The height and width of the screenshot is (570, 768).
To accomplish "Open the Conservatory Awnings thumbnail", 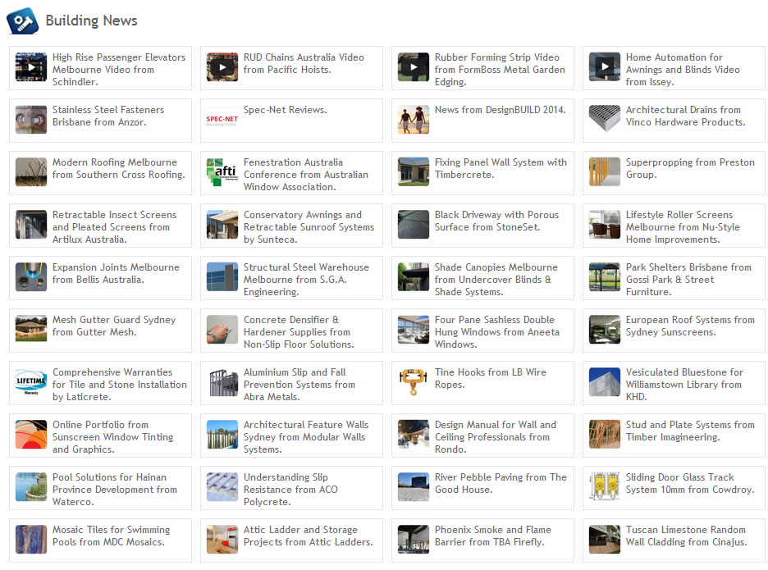I will tap(222, 224).
